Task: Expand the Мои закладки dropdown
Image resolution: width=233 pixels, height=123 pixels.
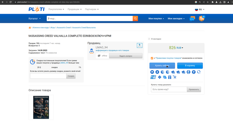Action: coord(176,19)
